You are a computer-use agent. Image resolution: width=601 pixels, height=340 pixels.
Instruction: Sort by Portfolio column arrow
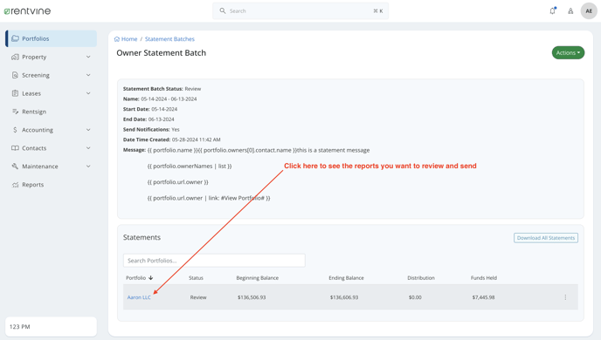(x=150, y=277)
